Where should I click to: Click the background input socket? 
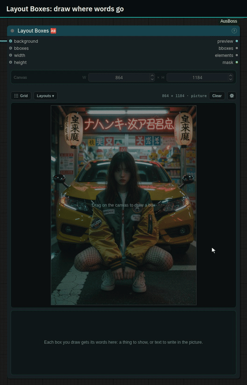11,41
